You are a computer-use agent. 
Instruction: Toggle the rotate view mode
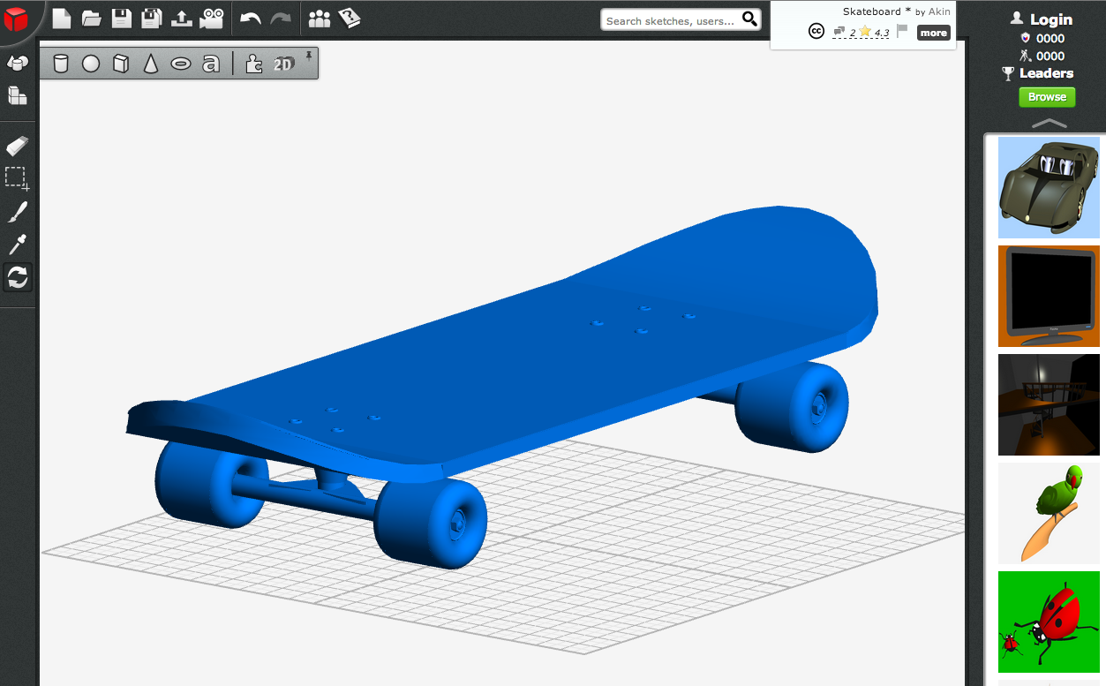pyautogui.click(x=18, y=278)
